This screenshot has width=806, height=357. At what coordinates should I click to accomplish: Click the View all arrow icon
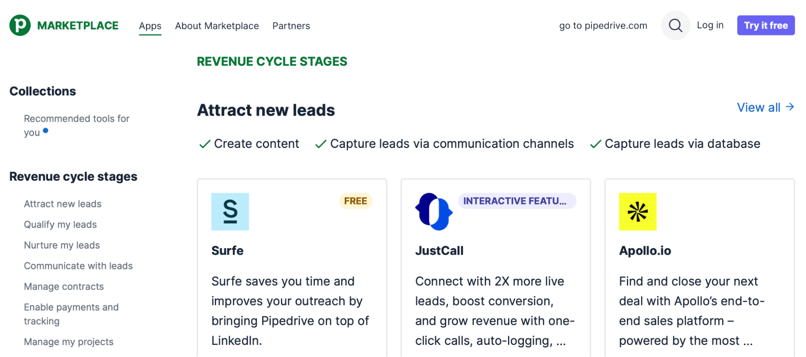point(789,107)
